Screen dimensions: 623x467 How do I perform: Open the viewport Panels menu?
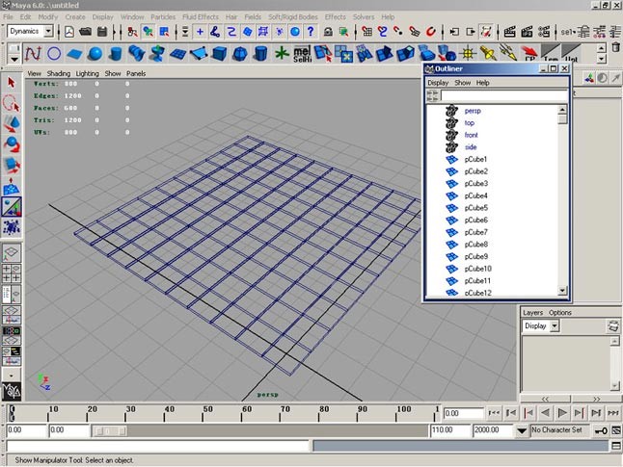pyautogui.click(x=136, y=73)
